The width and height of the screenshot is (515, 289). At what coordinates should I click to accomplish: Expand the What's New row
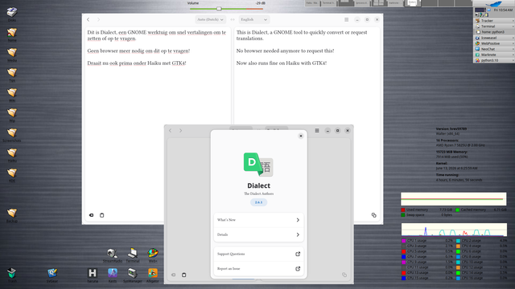(258, 220)
